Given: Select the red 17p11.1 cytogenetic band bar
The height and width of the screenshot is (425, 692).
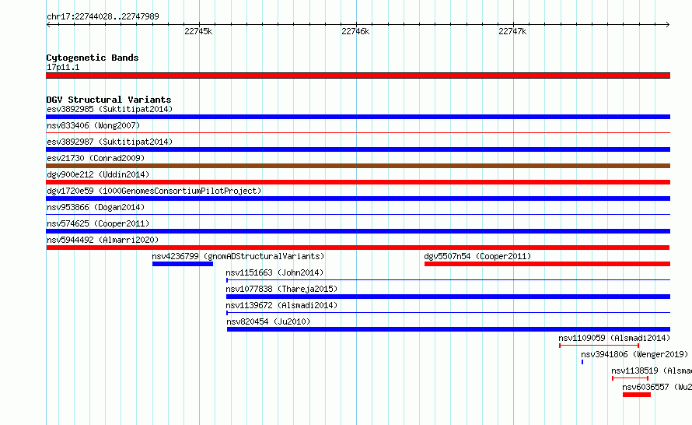Looking at the screenshot, I should [358, 76].
